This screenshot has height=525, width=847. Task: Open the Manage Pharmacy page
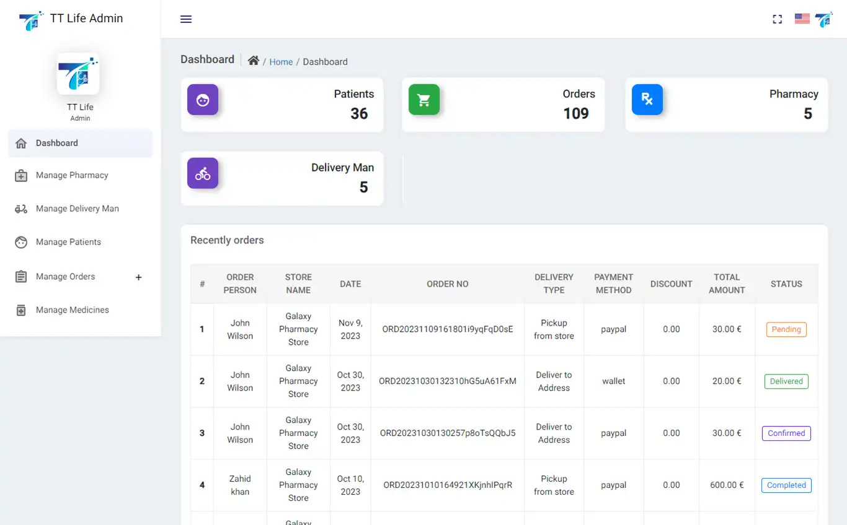coord(69,175)
